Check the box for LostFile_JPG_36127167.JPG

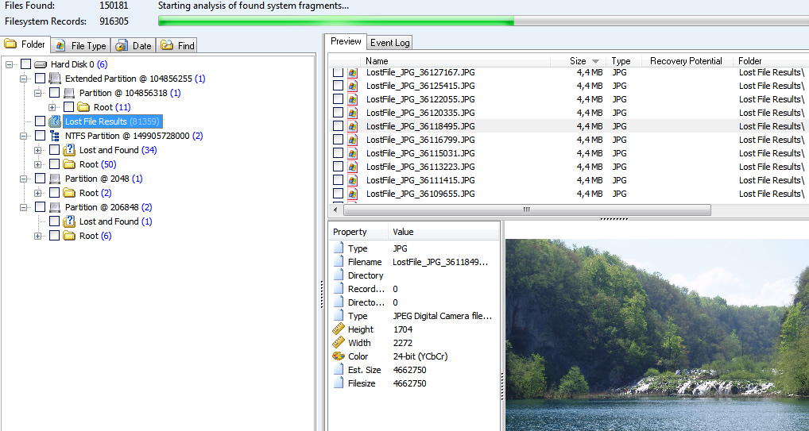(338, 72)
